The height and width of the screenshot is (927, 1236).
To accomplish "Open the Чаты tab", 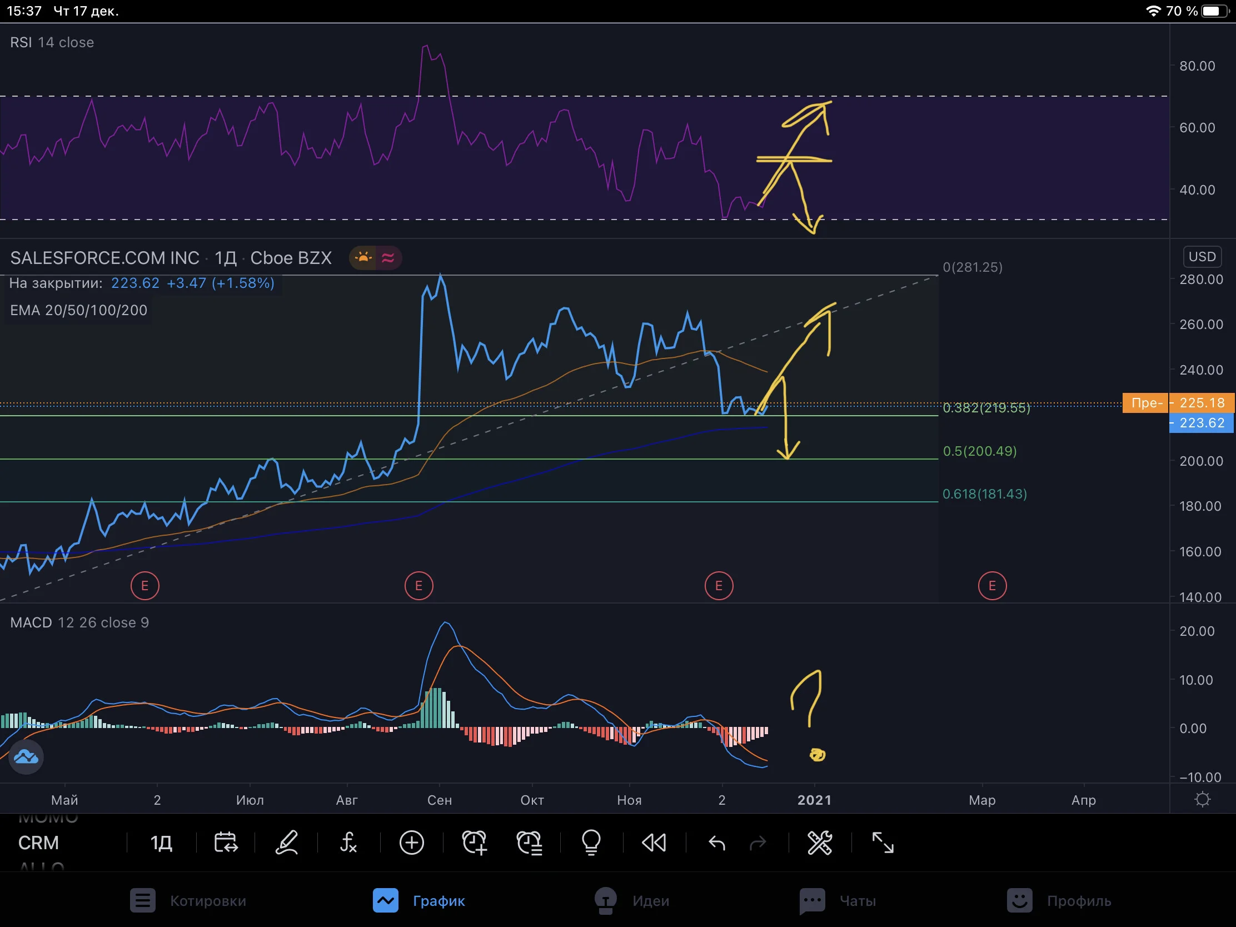I will click(838, 901).
